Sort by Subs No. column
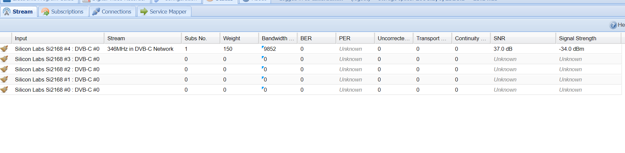The width and height of the screenshot is (625, 153). [x=201, y=38]
